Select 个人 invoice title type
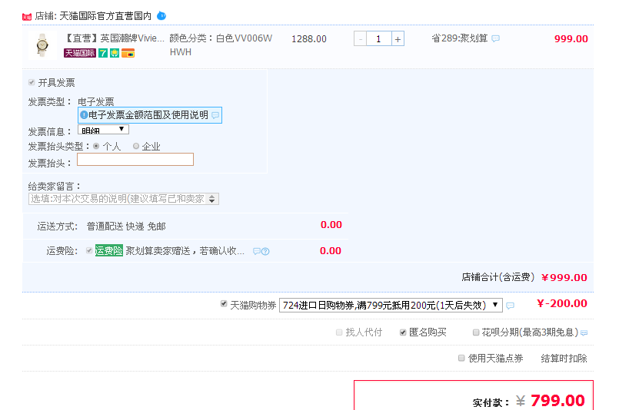The image size is (619, 410). [96, 146]
